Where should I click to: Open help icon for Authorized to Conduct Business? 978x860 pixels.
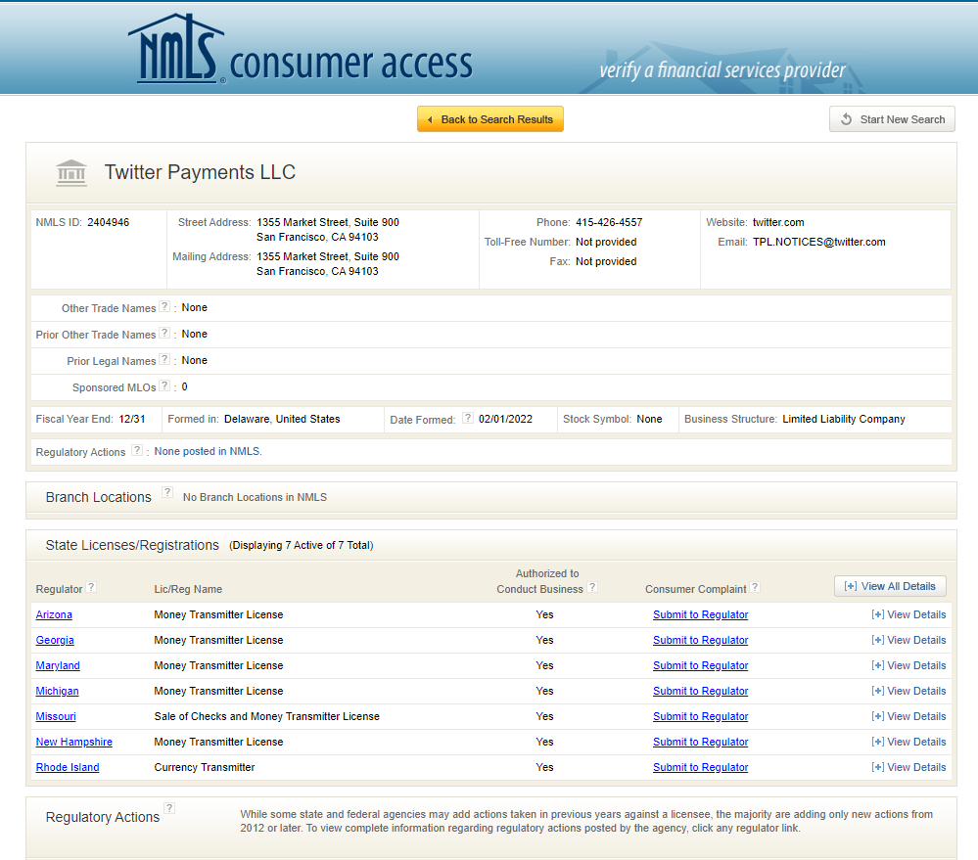click(592, 587)
